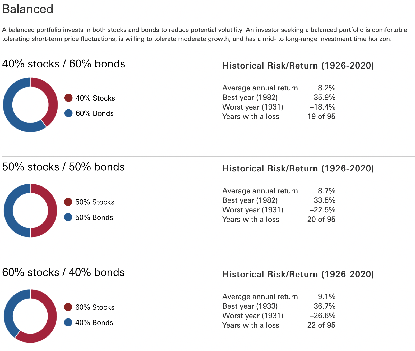Click the blue 40% Bonds legend dot
This screenshot has height=351, width=415.
point(68,322)
